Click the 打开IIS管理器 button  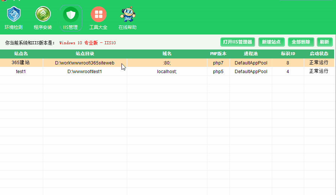238,42
